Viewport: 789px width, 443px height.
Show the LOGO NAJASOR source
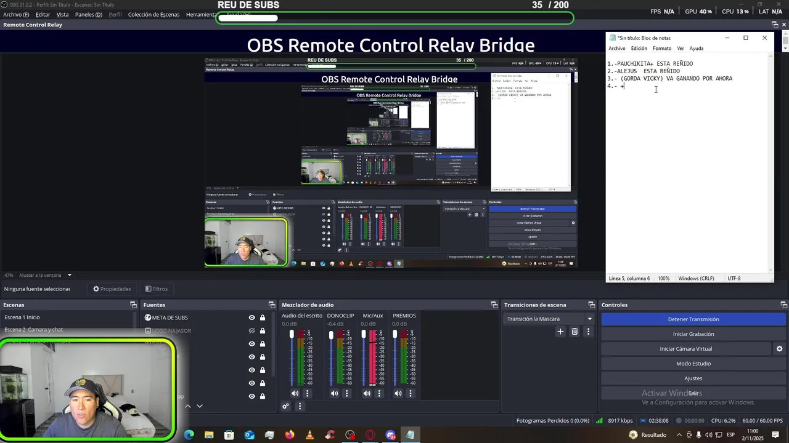(x=251, y=331)
